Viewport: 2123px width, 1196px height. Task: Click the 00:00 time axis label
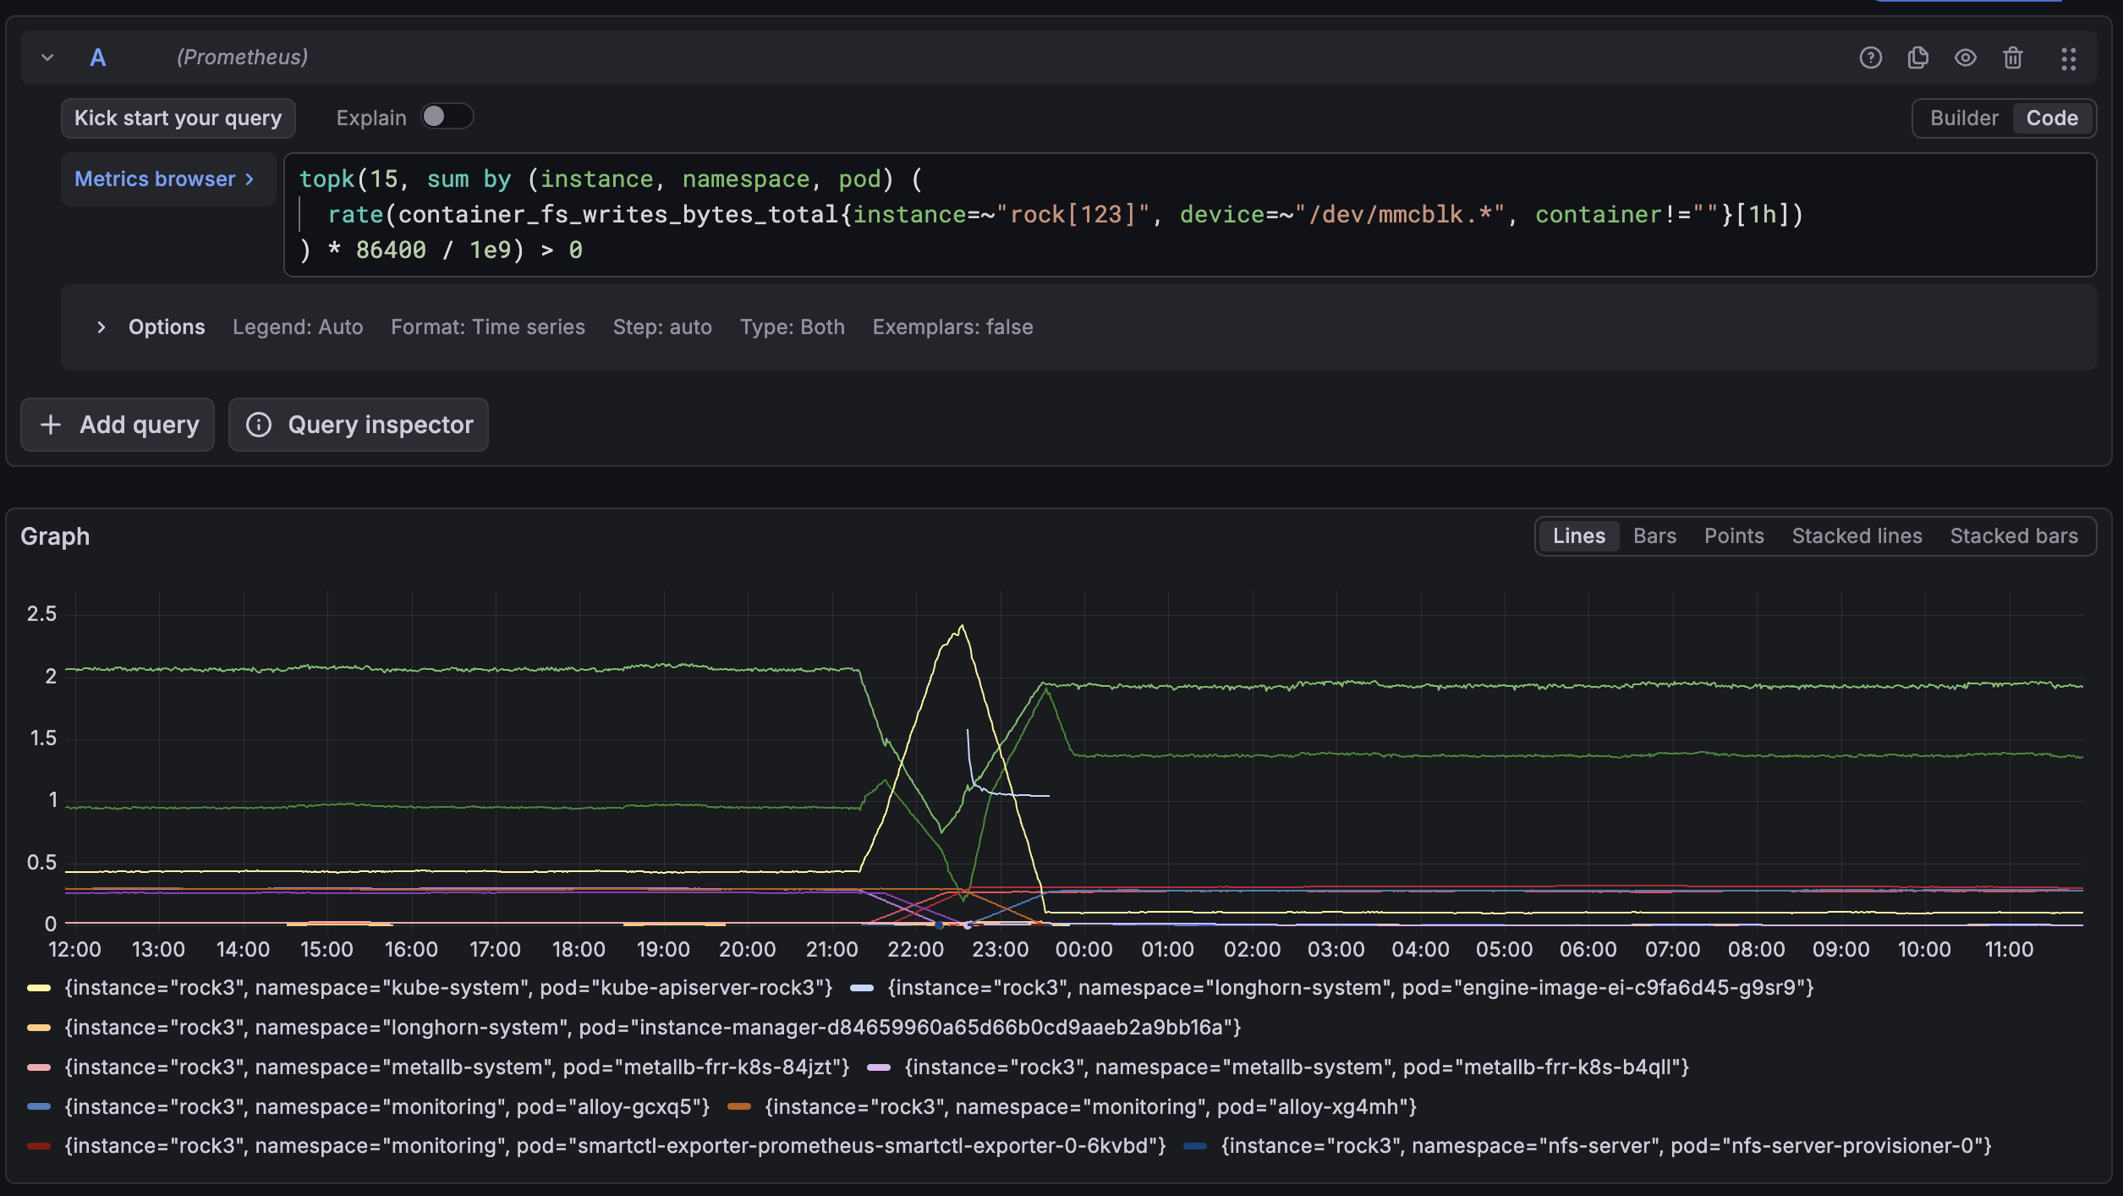point(1083,950)
